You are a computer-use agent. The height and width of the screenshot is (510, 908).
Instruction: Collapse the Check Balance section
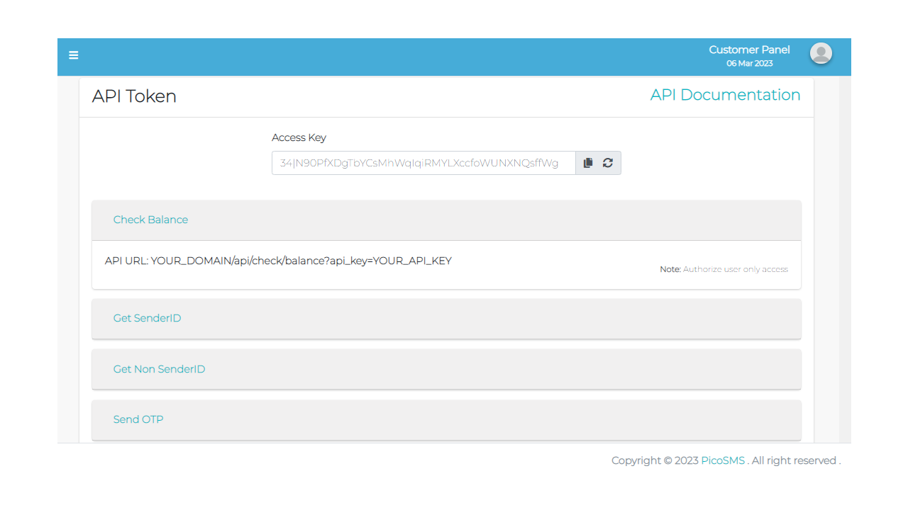click(x=150, y=220)
